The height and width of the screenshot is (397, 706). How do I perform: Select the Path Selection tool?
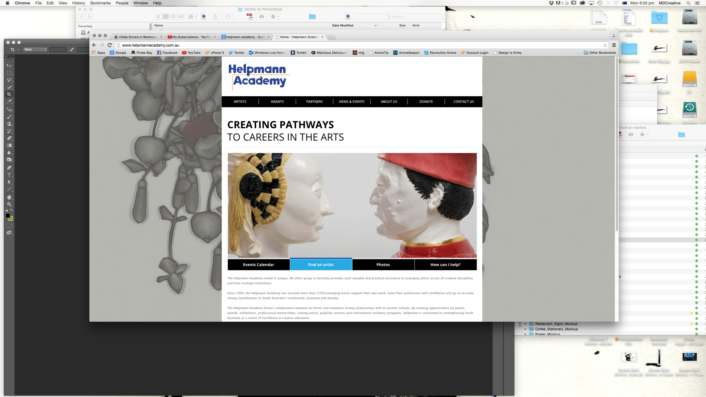coord(9,182)
